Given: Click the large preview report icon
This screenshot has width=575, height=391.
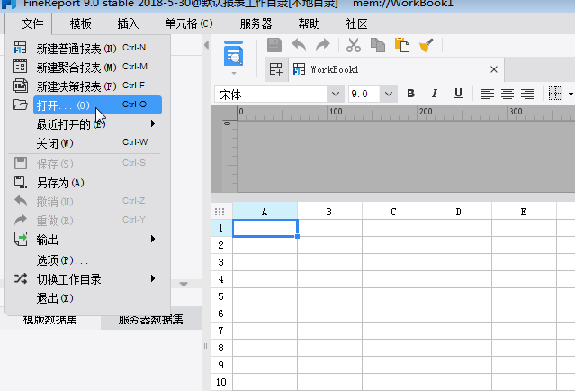Looking at the screenshot, I should coord(233,53).
